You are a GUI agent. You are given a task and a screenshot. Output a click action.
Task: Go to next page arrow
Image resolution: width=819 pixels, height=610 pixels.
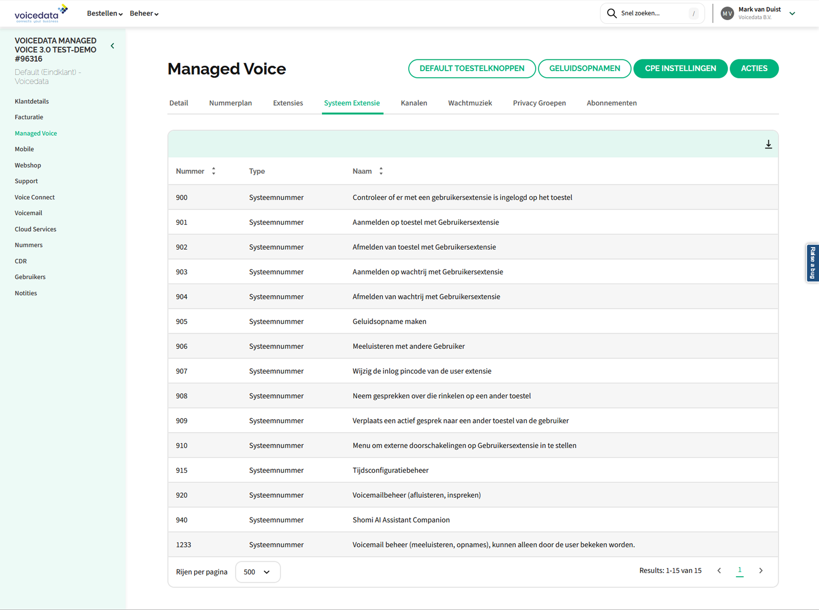761,571
